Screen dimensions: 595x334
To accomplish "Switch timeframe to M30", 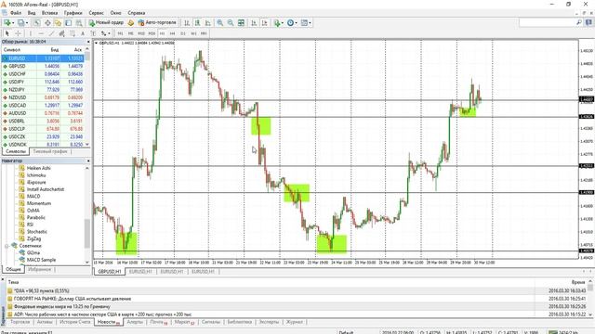I will 152,33.
